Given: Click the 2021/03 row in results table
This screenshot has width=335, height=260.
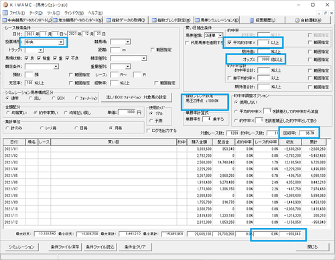Looking at the screenshot, I should coord(165,162).
